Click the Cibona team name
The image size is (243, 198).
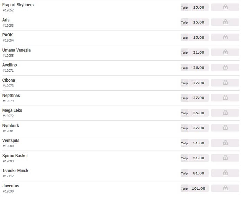(9, 80)
